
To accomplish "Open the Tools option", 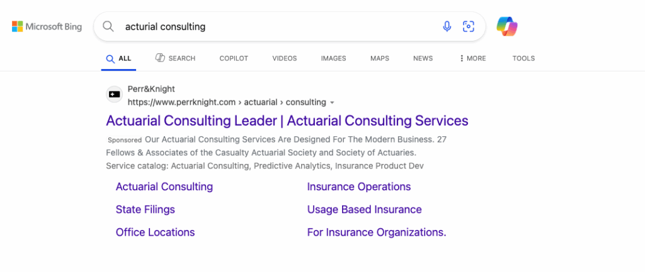I will 523,58.
